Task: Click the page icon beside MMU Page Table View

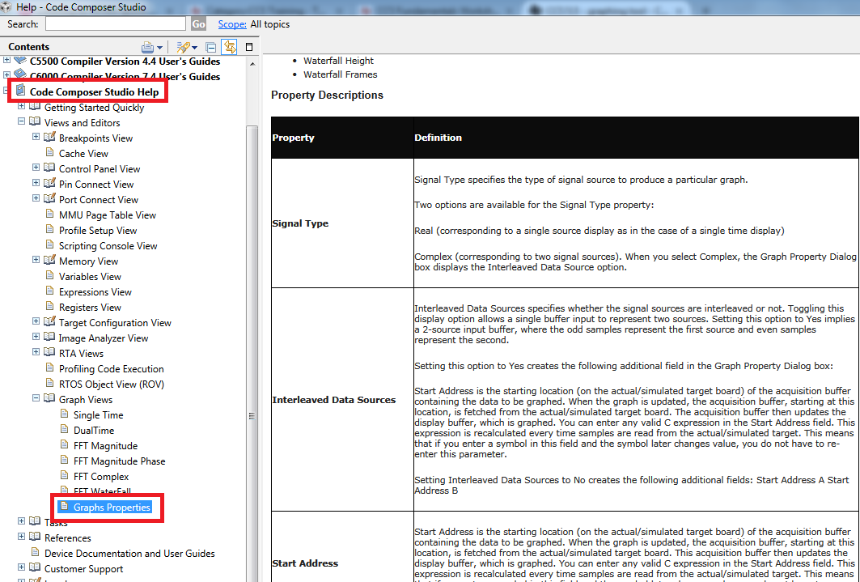Action: coord(50,214)
